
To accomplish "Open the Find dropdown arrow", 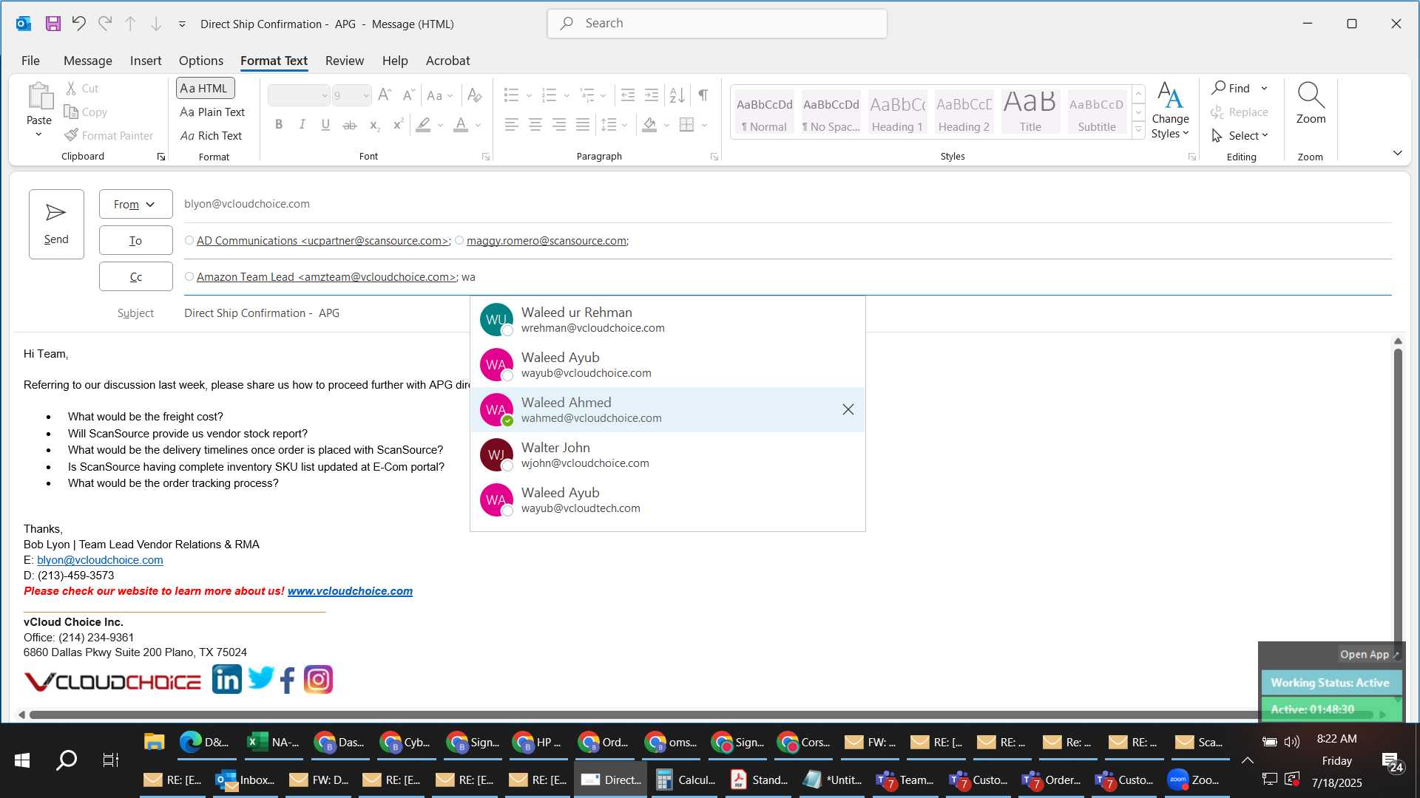I will [x=1264, y=88].
